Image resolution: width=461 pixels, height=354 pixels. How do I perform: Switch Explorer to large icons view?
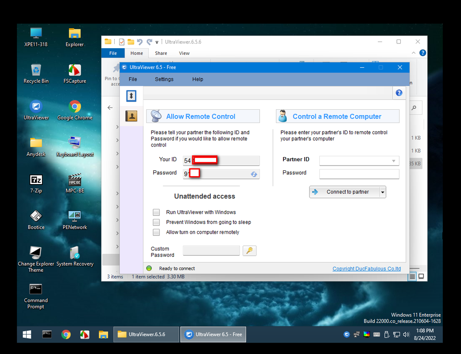(x=421, y=277)
